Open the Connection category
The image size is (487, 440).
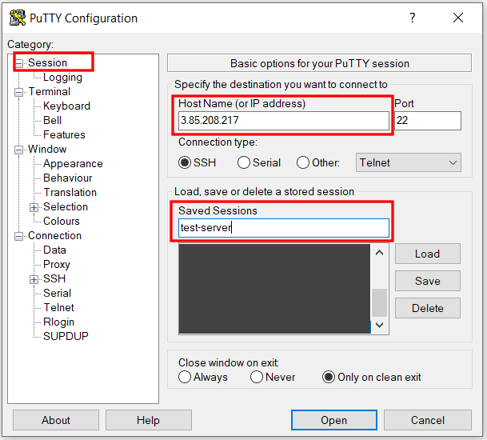[54, 235]
